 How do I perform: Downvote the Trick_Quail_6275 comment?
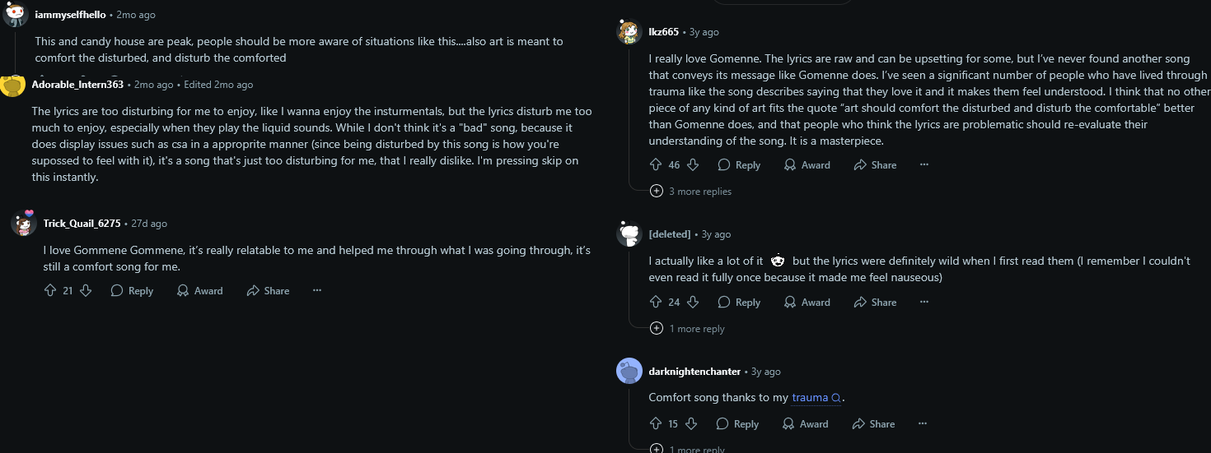pos(86,290)
